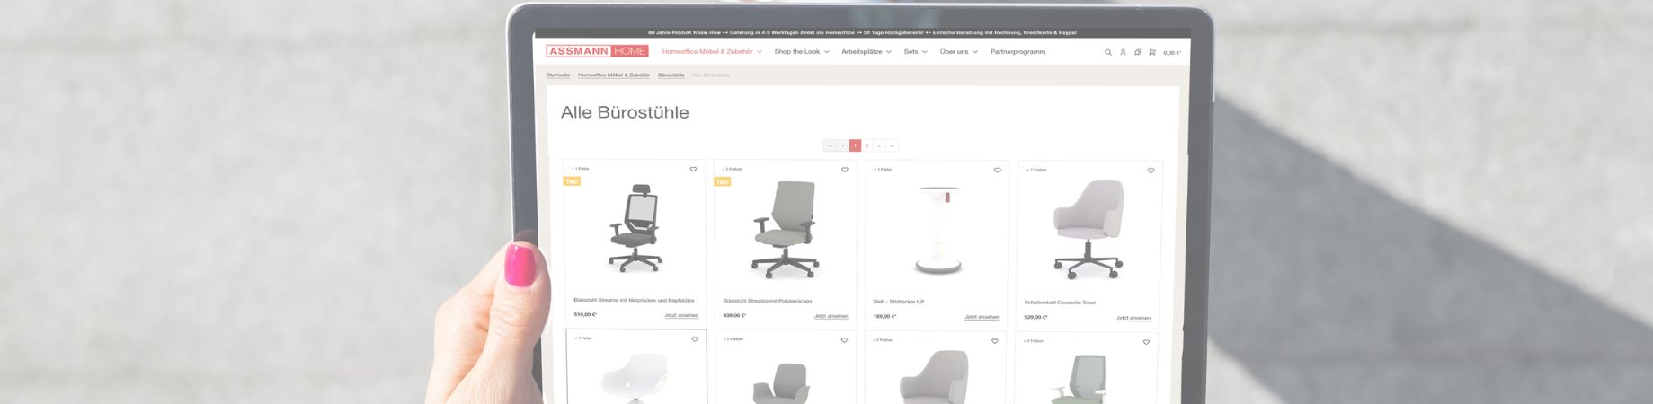
Task: Expand the Arbeitsplätze dropdown
Action: coord(866,52)
